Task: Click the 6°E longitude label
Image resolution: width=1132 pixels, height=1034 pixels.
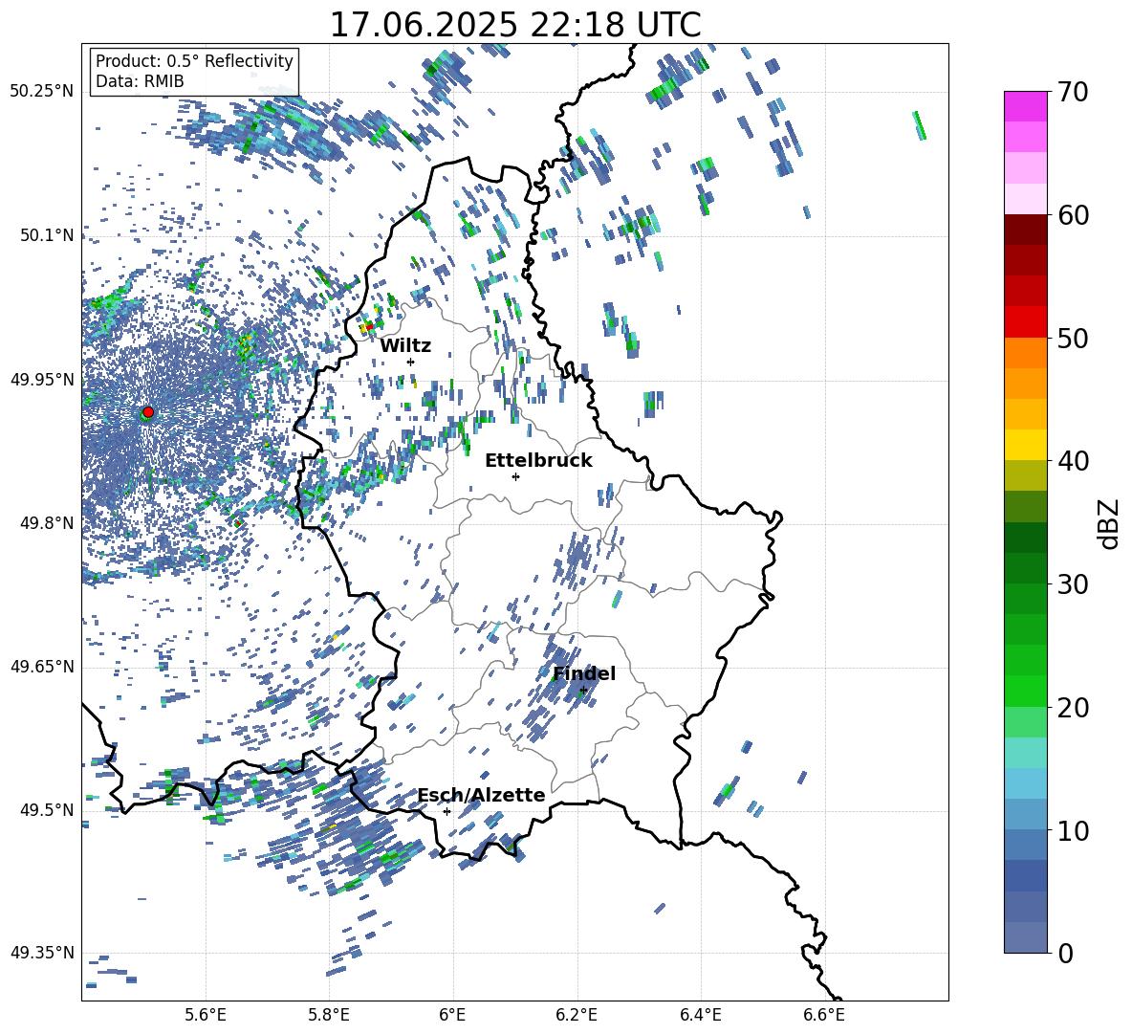Action: pyautogui.click(x=452, y=1015)
